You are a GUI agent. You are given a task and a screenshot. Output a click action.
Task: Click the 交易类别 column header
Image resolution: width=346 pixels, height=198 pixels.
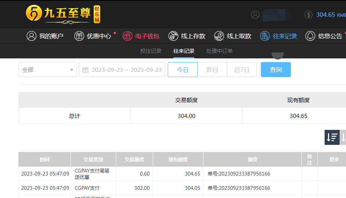click(x=93, y=159)
